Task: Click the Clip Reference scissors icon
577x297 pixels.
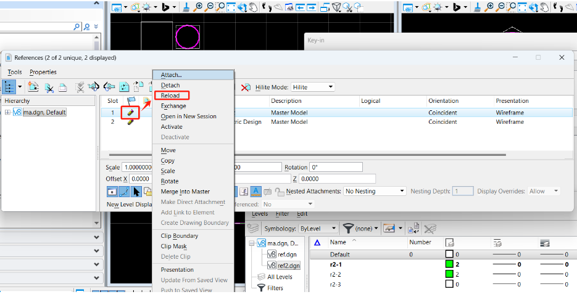Action: 49,87
